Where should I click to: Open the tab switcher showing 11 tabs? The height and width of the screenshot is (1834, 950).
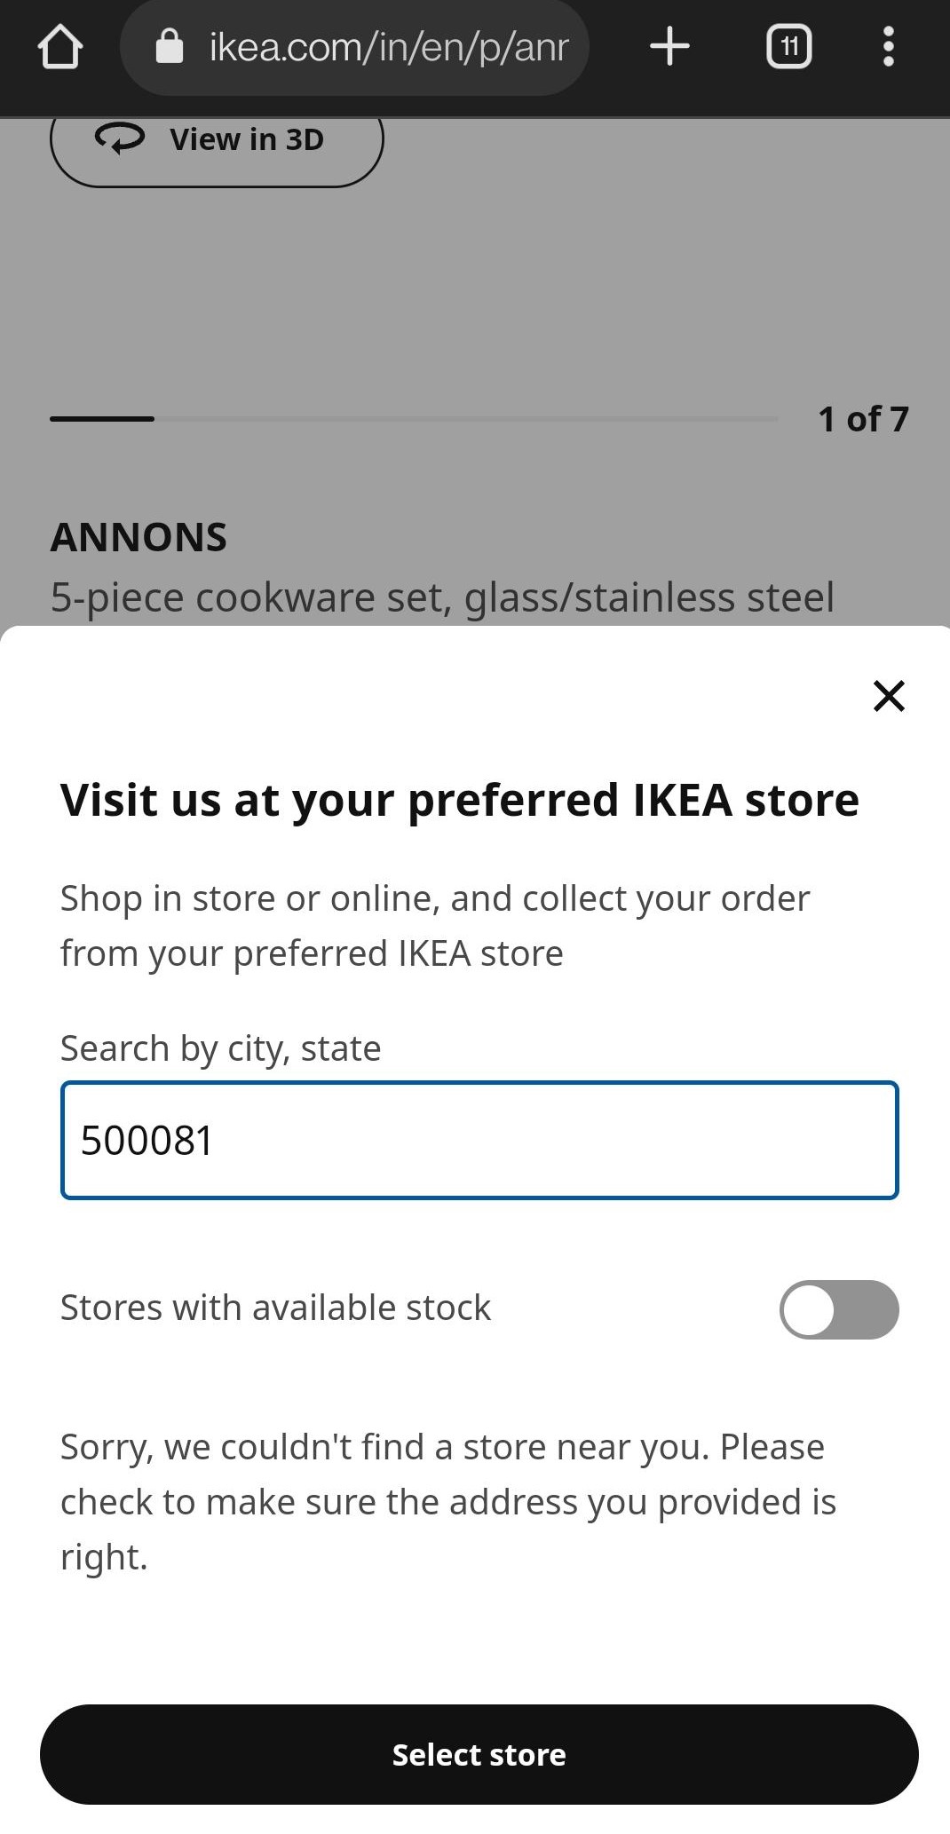788,46
